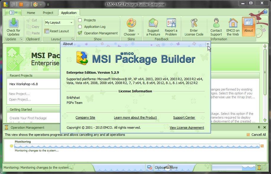The height and width of the screenshot is (174, 271).
Task: Open the application menu button
Action: (13, 12)
